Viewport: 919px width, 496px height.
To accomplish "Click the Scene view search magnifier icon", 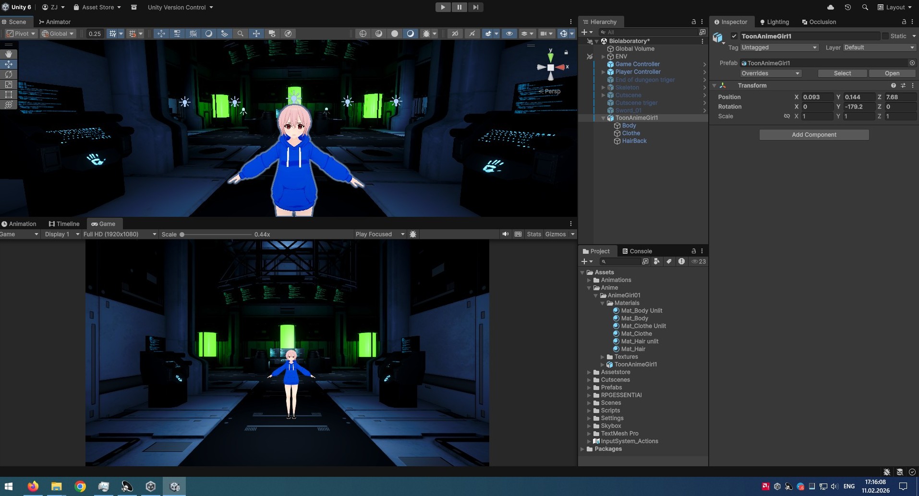I will (x=240, y=34).
